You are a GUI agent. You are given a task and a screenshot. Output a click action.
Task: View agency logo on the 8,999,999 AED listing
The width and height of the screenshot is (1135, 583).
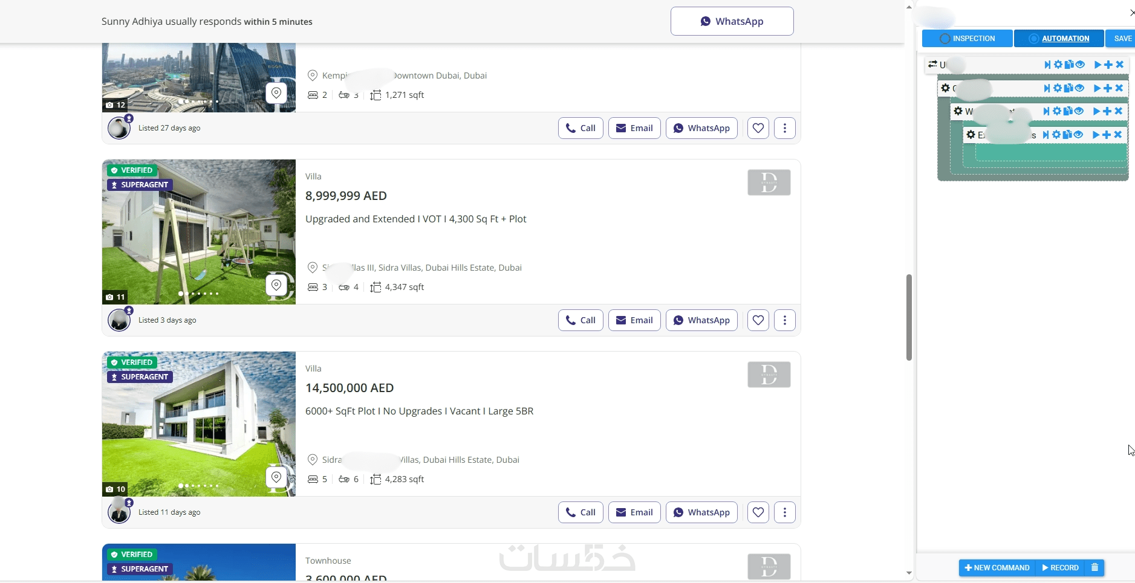[769, 182]
